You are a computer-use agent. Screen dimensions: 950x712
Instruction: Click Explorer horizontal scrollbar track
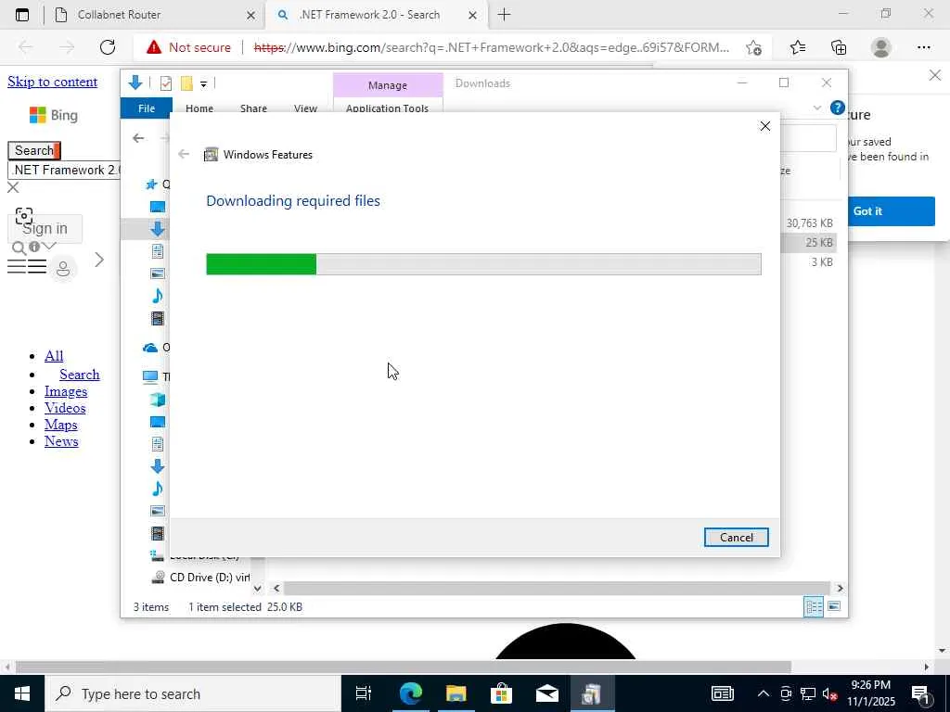coord(557,588)
